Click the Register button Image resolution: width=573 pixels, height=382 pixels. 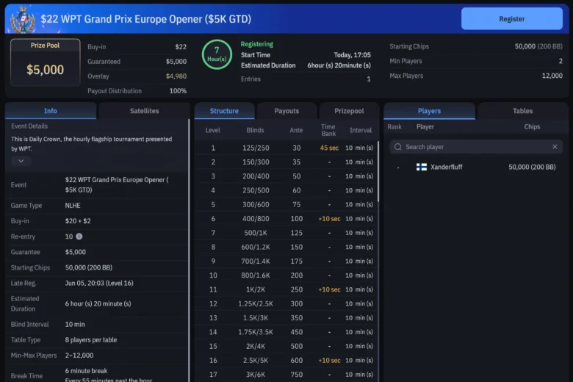511,18
